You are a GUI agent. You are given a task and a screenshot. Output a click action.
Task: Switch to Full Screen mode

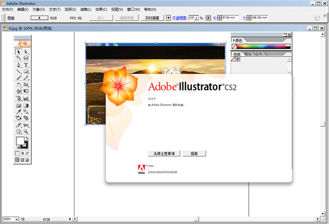[27, 160]
